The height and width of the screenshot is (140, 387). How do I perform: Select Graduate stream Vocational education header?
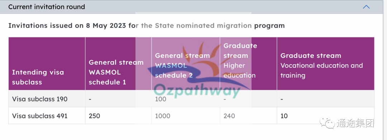(x=321, y=65)
